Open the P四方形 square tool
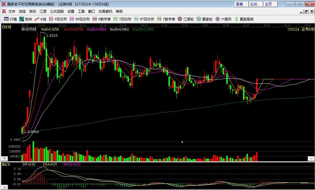The image size is (315, 190). 58,19
